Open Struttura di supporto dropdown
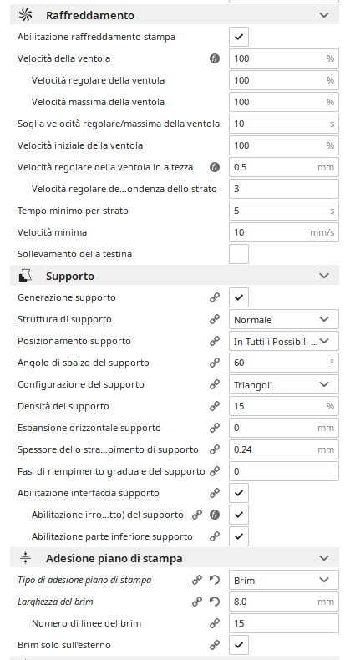This screenshot has width=345, height=660. click(x=283, y=319)
